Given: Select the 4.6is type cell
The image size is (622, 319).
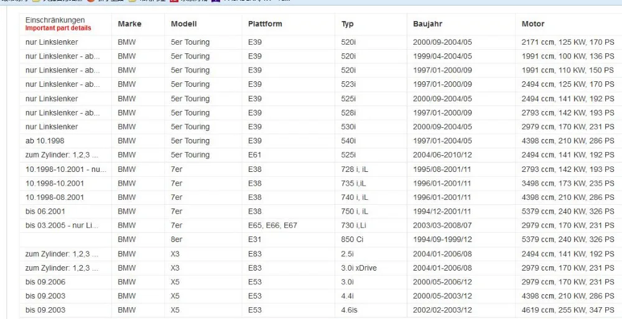Looking at the screenshot, I should pyautogui.click(x=349, y=310).
